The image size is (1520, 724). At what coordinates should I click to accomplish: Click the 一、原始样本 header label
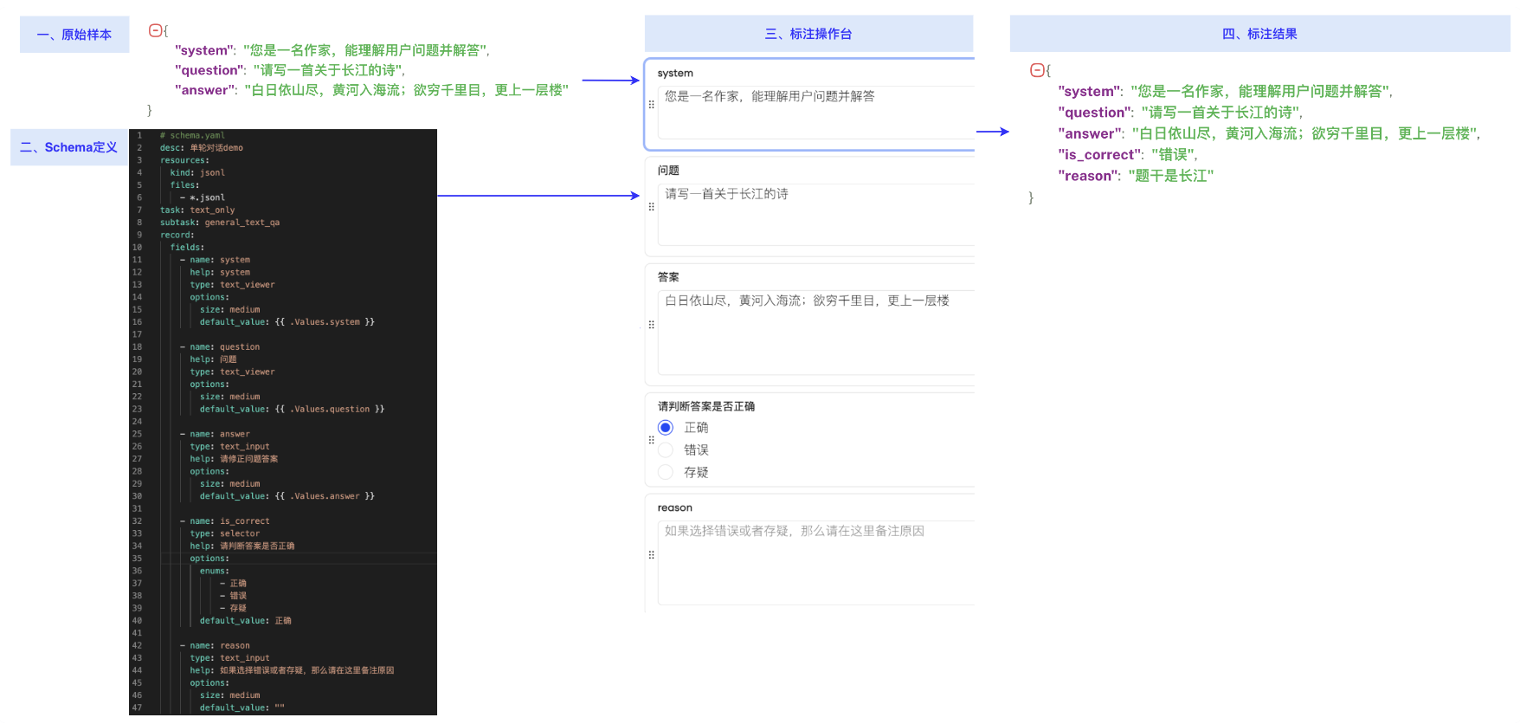pyautogui.click(x=74, y=35)
